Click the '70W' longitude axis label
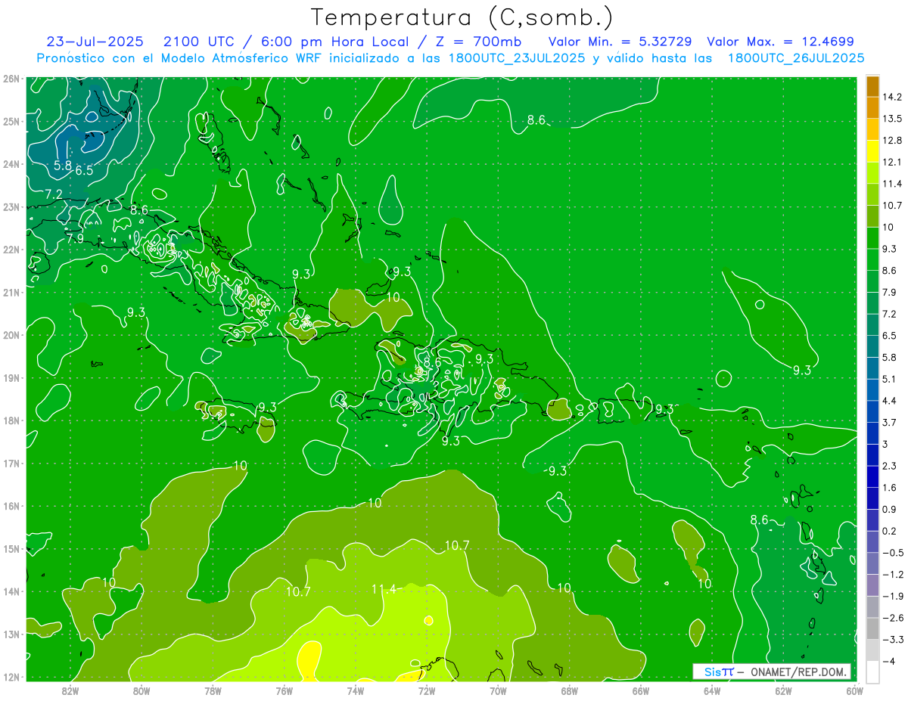The image size is (908, 701). point(497,690)
